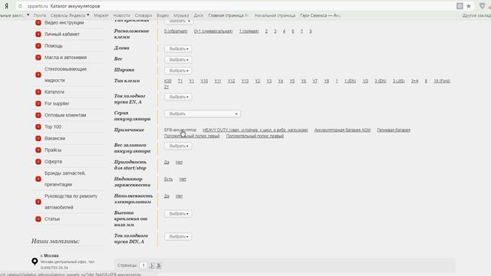Click page 1 in pagination
The width and height of the screenshot is (491, 276).
point(143,266)
